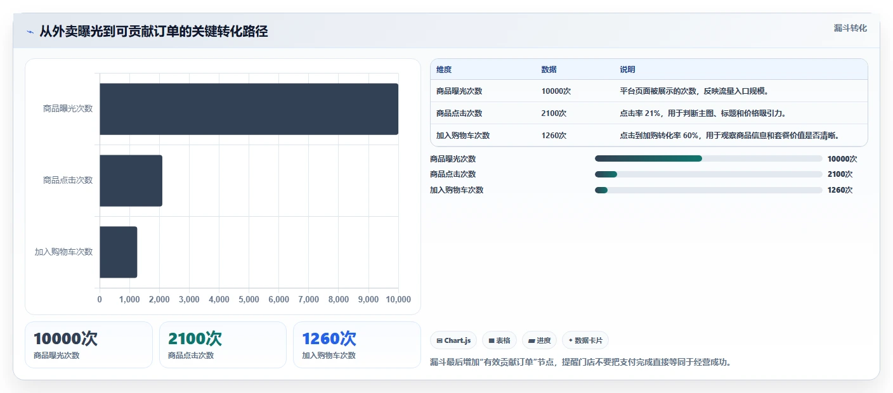This screenshot has width=893, height=393.
Task: Select the 进度 chip
Action: click(x=539, y=340)
